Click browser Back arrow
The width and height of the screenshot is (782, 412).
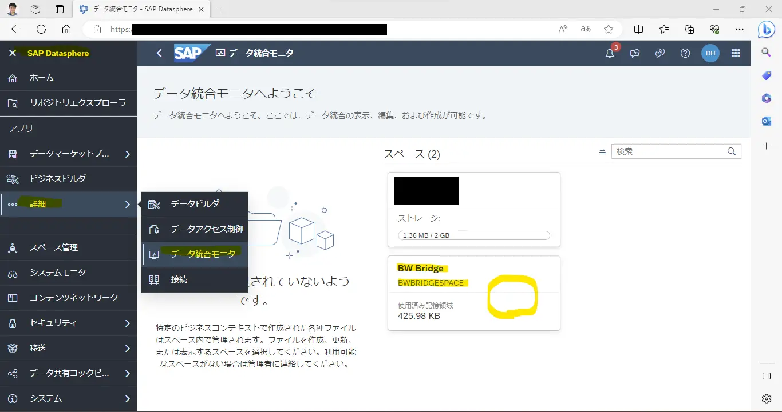click(16, 29)
